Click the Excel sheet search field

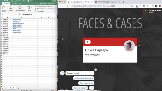point(41,1)
